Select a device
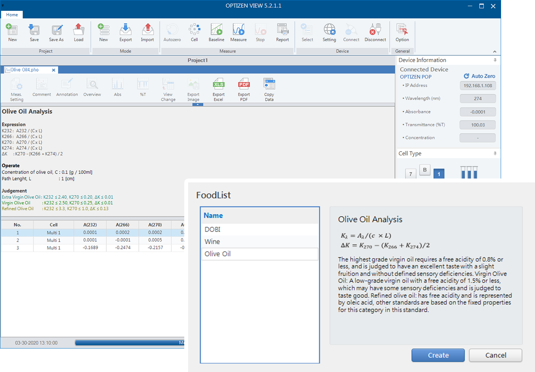Screen dimensions: 535x372 pyautogui.click(x=307, y=33)
